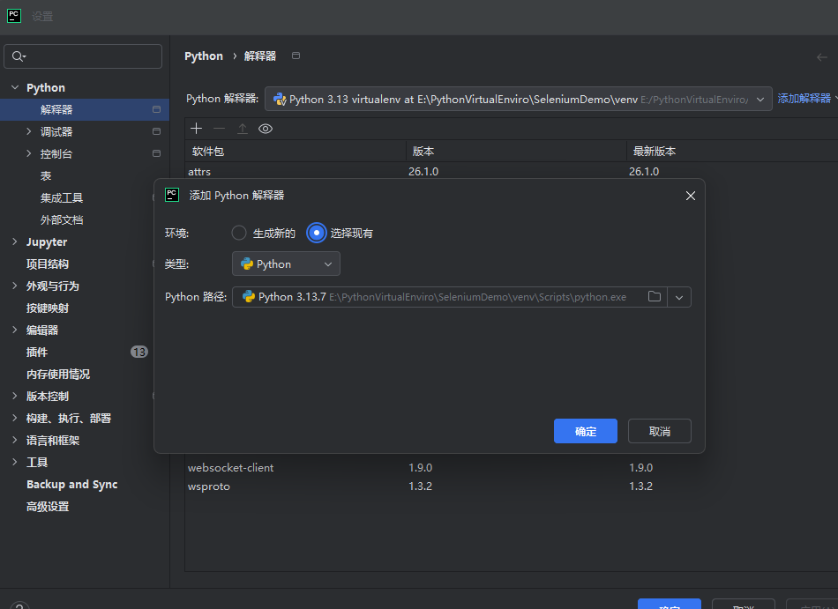Image resolution: width=838 pixels, height=609 pixels.
Task: Expand the 工具 node
Action: pyautogui.click(x=15, y=462)
